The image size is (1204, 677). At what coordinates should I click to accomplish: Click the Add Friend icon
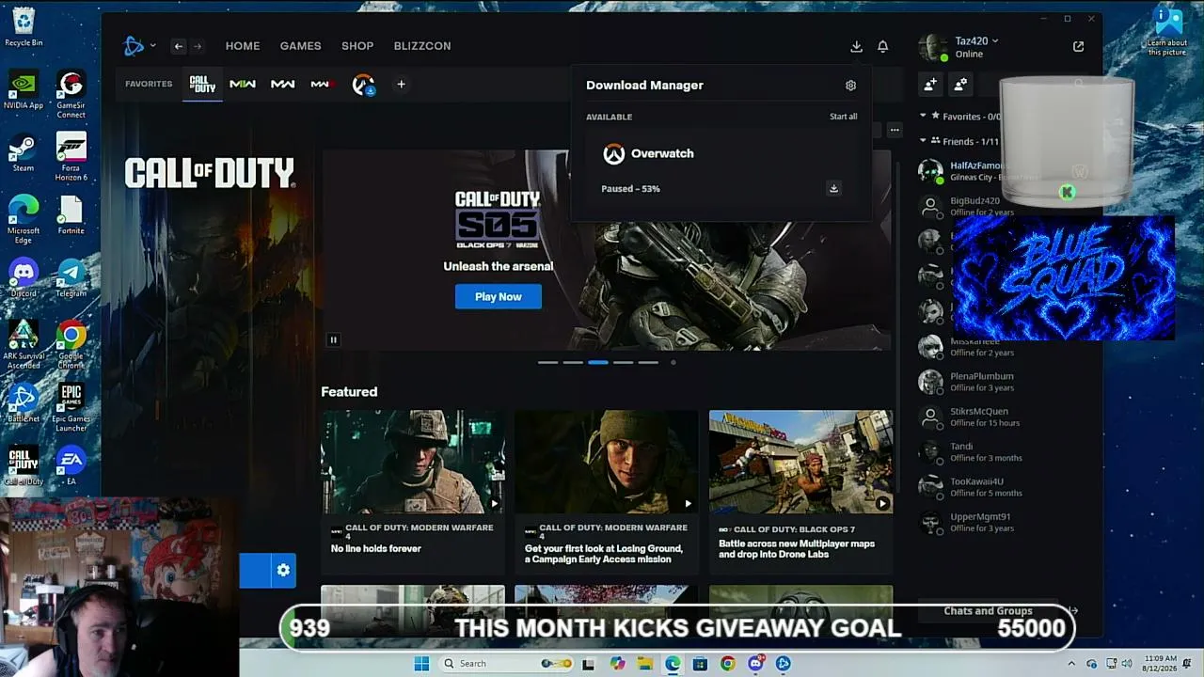[930, 85]
